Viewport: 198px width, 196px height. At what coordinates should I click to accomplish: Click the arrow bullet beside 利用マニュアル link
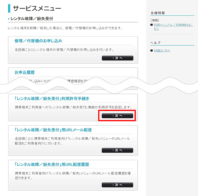pos(152,25)
